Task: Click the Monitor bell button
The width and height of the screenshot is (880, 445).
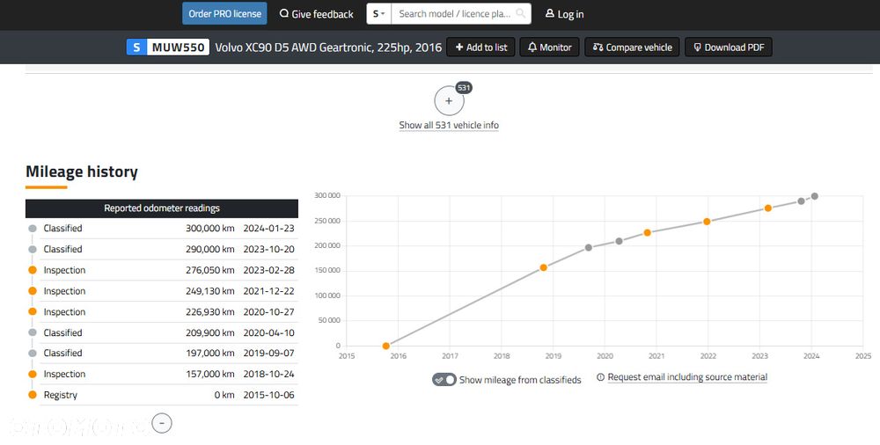Action: 549,47
